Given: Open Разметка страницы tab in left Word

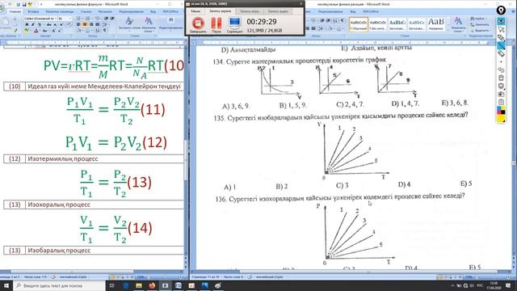Looking at the screenshot, I should point(60,11).
